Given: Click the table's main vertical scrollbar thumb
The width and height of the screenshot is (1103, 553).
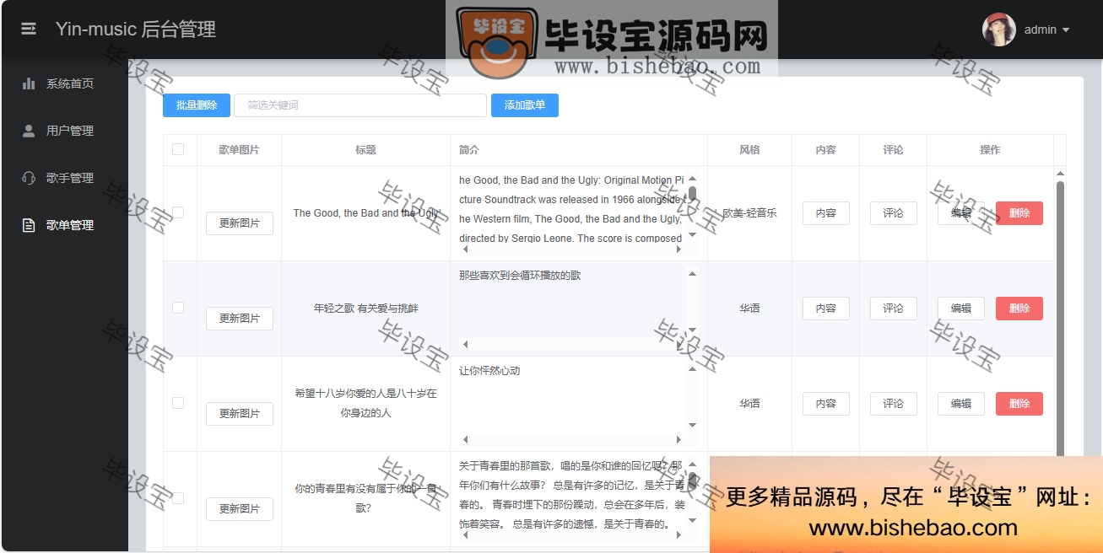Looking at the screenshot, I should pos(1061,320).
